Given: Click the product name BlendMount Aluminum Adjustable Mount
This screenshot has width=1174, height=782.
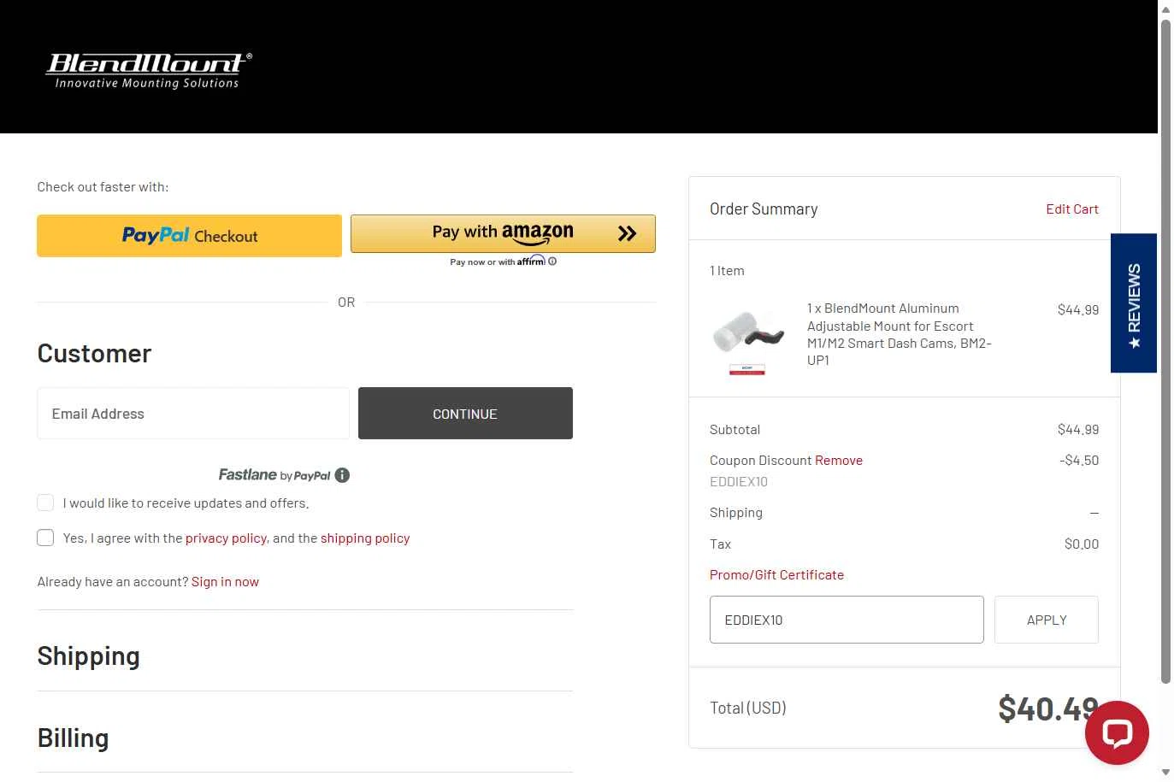Looking at the screenshot, I should [x=899, y=334].
